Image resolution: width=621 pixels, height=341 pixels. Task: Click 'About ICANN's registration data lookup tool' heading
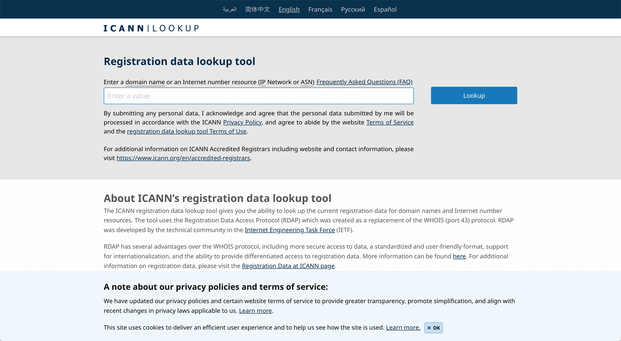tap(217, 198)
